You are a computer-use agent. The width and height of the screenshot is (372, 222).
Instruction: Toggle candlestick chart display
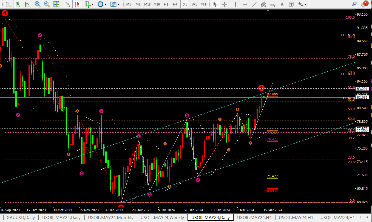click(x=18, y=4)
